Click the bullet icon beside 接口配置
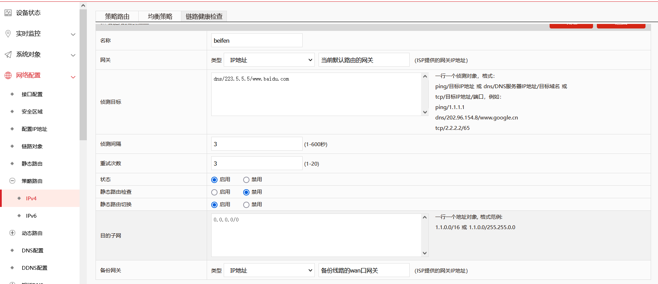 [12, 94]
